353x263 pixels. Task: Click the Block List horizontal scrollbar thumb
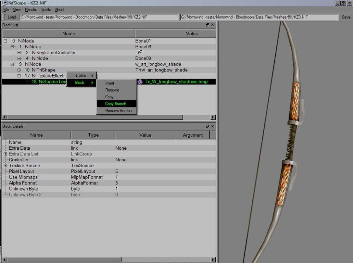click(x=95, y=117)
